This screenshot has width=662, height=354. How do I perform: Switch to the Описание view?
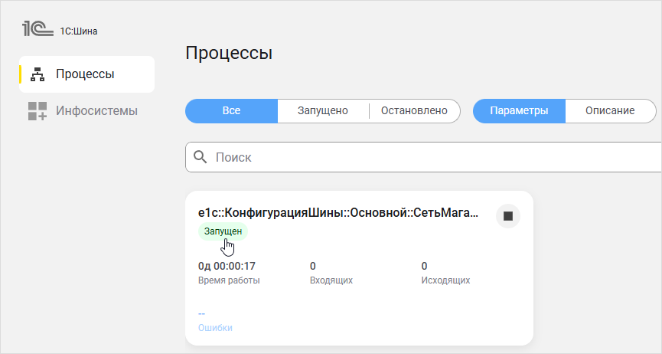610,111
